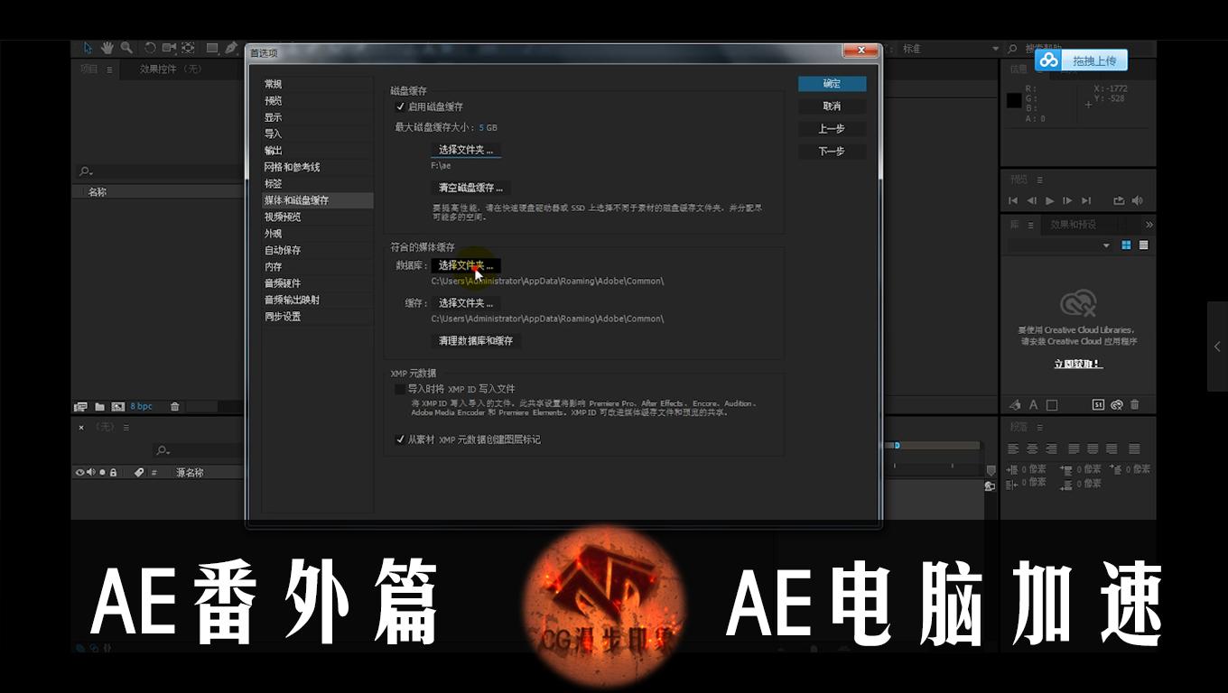
Task: Click trash icon in project panel
Action: click(x=175, y=407)
